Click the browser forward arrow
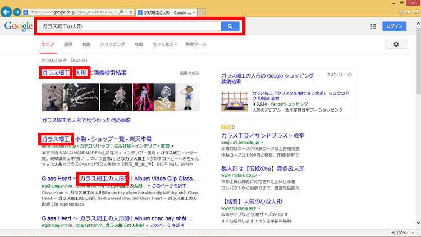This screenshot has height=237, width=421. (18, 11)
